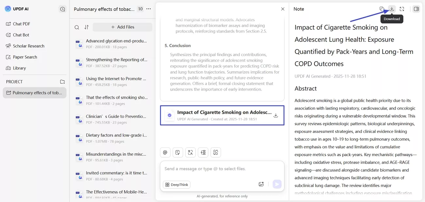Toggle DeepThink mode in the chat input
Image resolution: width=425 pixels, height=202 pixels.
(177, 184)
